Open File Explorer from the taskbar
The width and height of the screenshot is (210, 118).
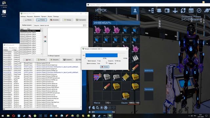click(8, 116)
